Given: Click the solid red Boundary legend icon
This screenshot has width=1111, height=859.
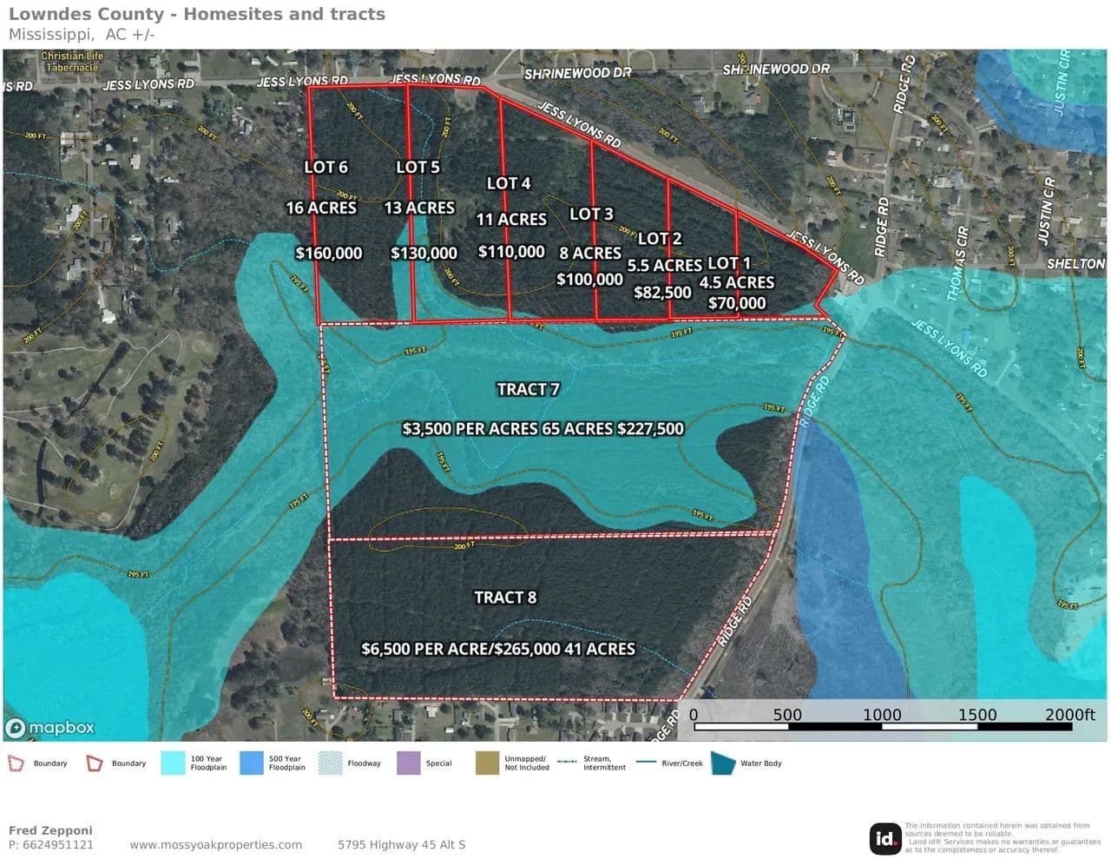Looking at the screenshot, I should 94,763.
